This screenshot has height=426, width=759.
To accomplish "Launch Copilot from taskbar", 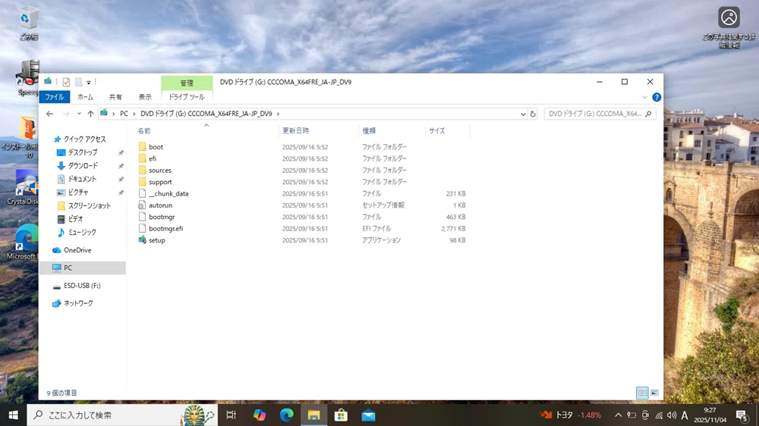I will tap(259, 415).
